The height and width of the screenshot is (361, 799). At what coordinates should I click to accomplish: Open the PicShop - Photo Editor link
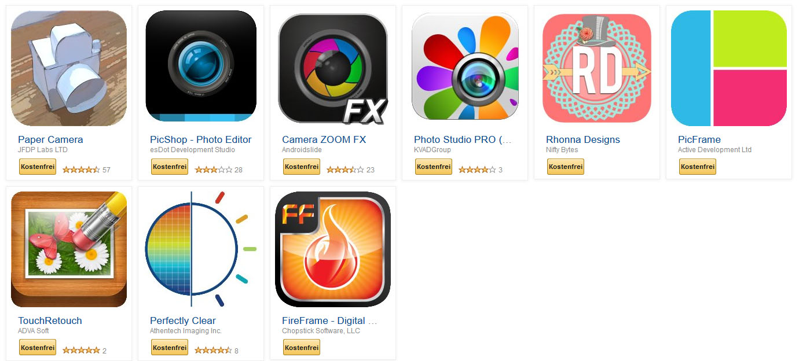[x=201, y=139]
